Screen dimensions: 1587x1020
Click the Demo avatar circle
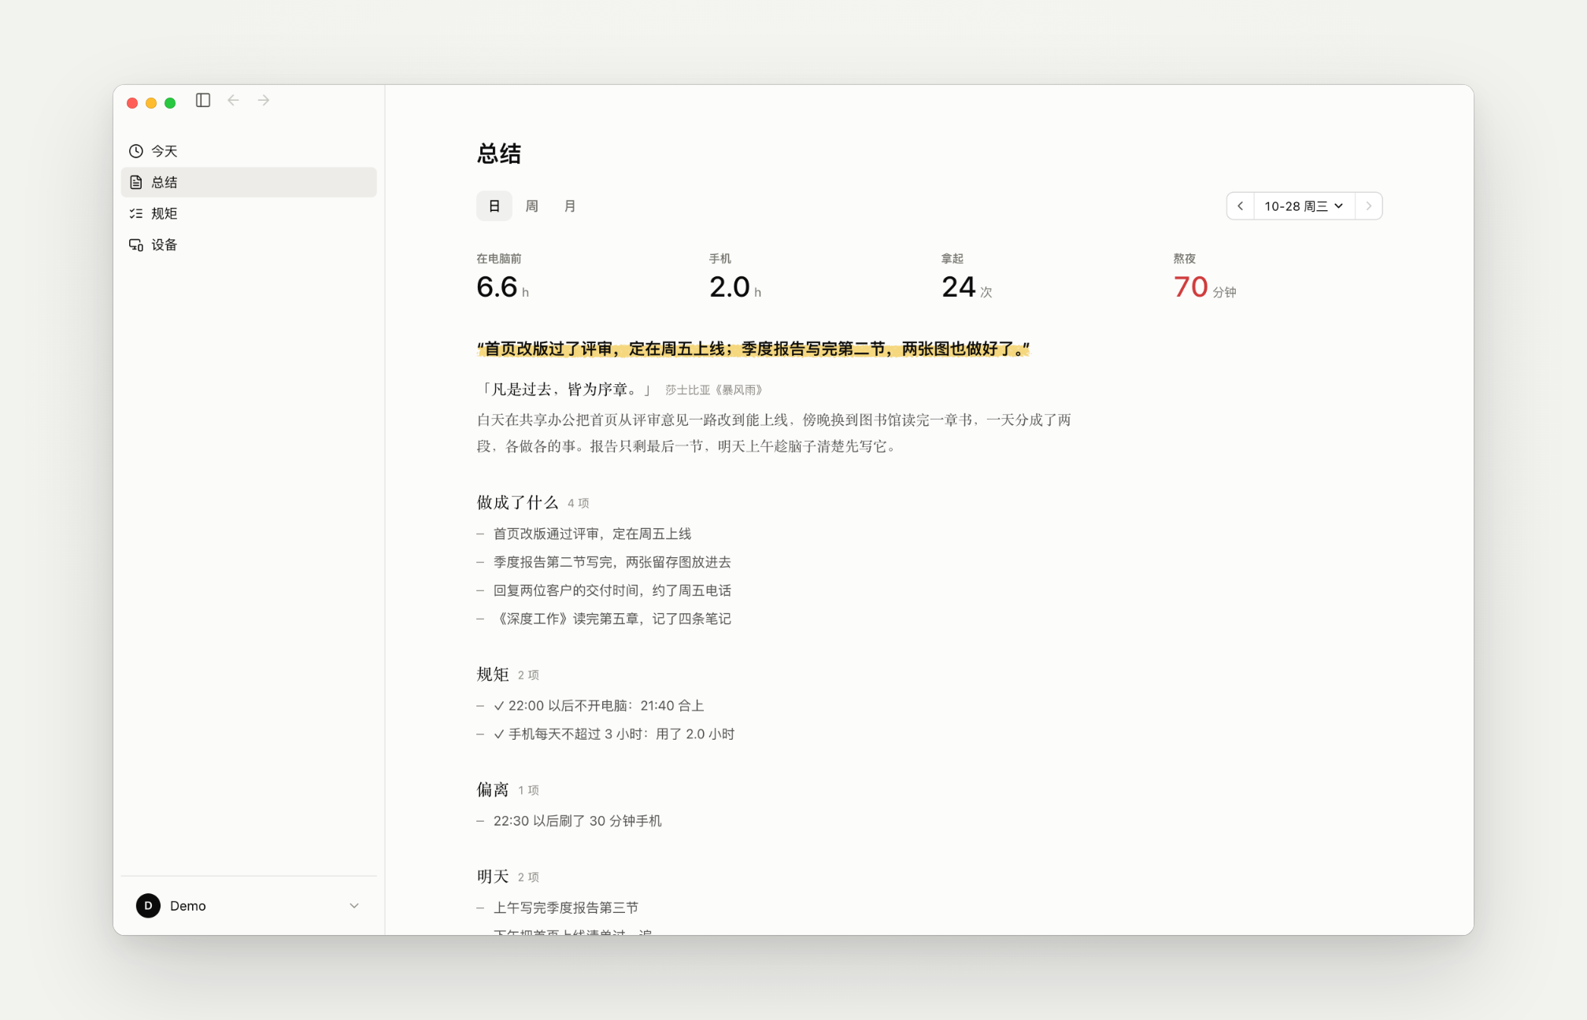pos(148,906)
